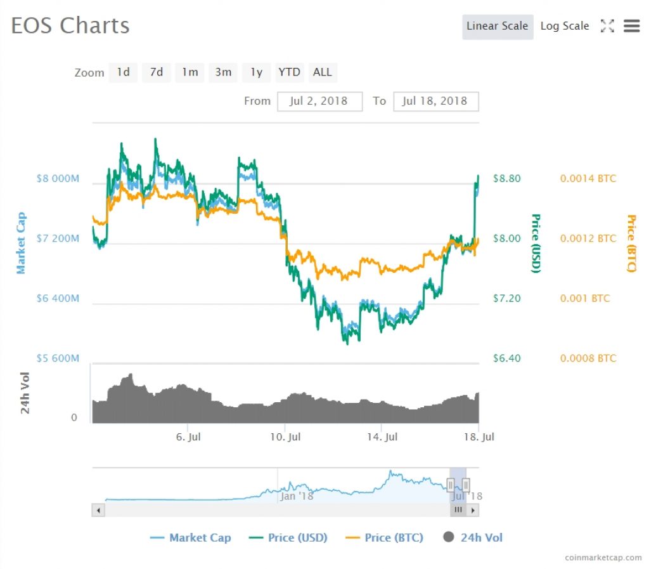Viewport: 649px width, 569px height.
Task: Click the 0.0012 BTC axis label
Action: pyautogui.click(x=588, y=239)
